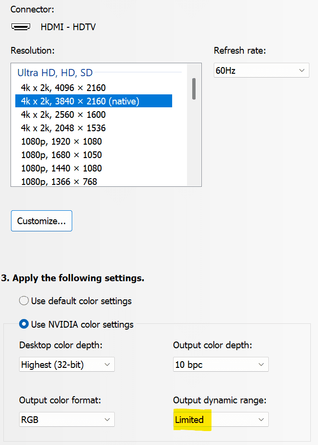
Task: Expand Output color depth dropdown
Action: click(220, 365)
